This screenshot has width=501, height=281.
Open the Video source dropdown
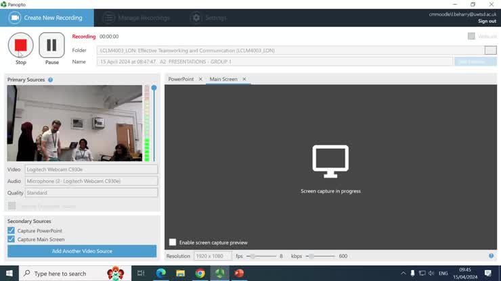pyautogui.click(x=91, y=170)
